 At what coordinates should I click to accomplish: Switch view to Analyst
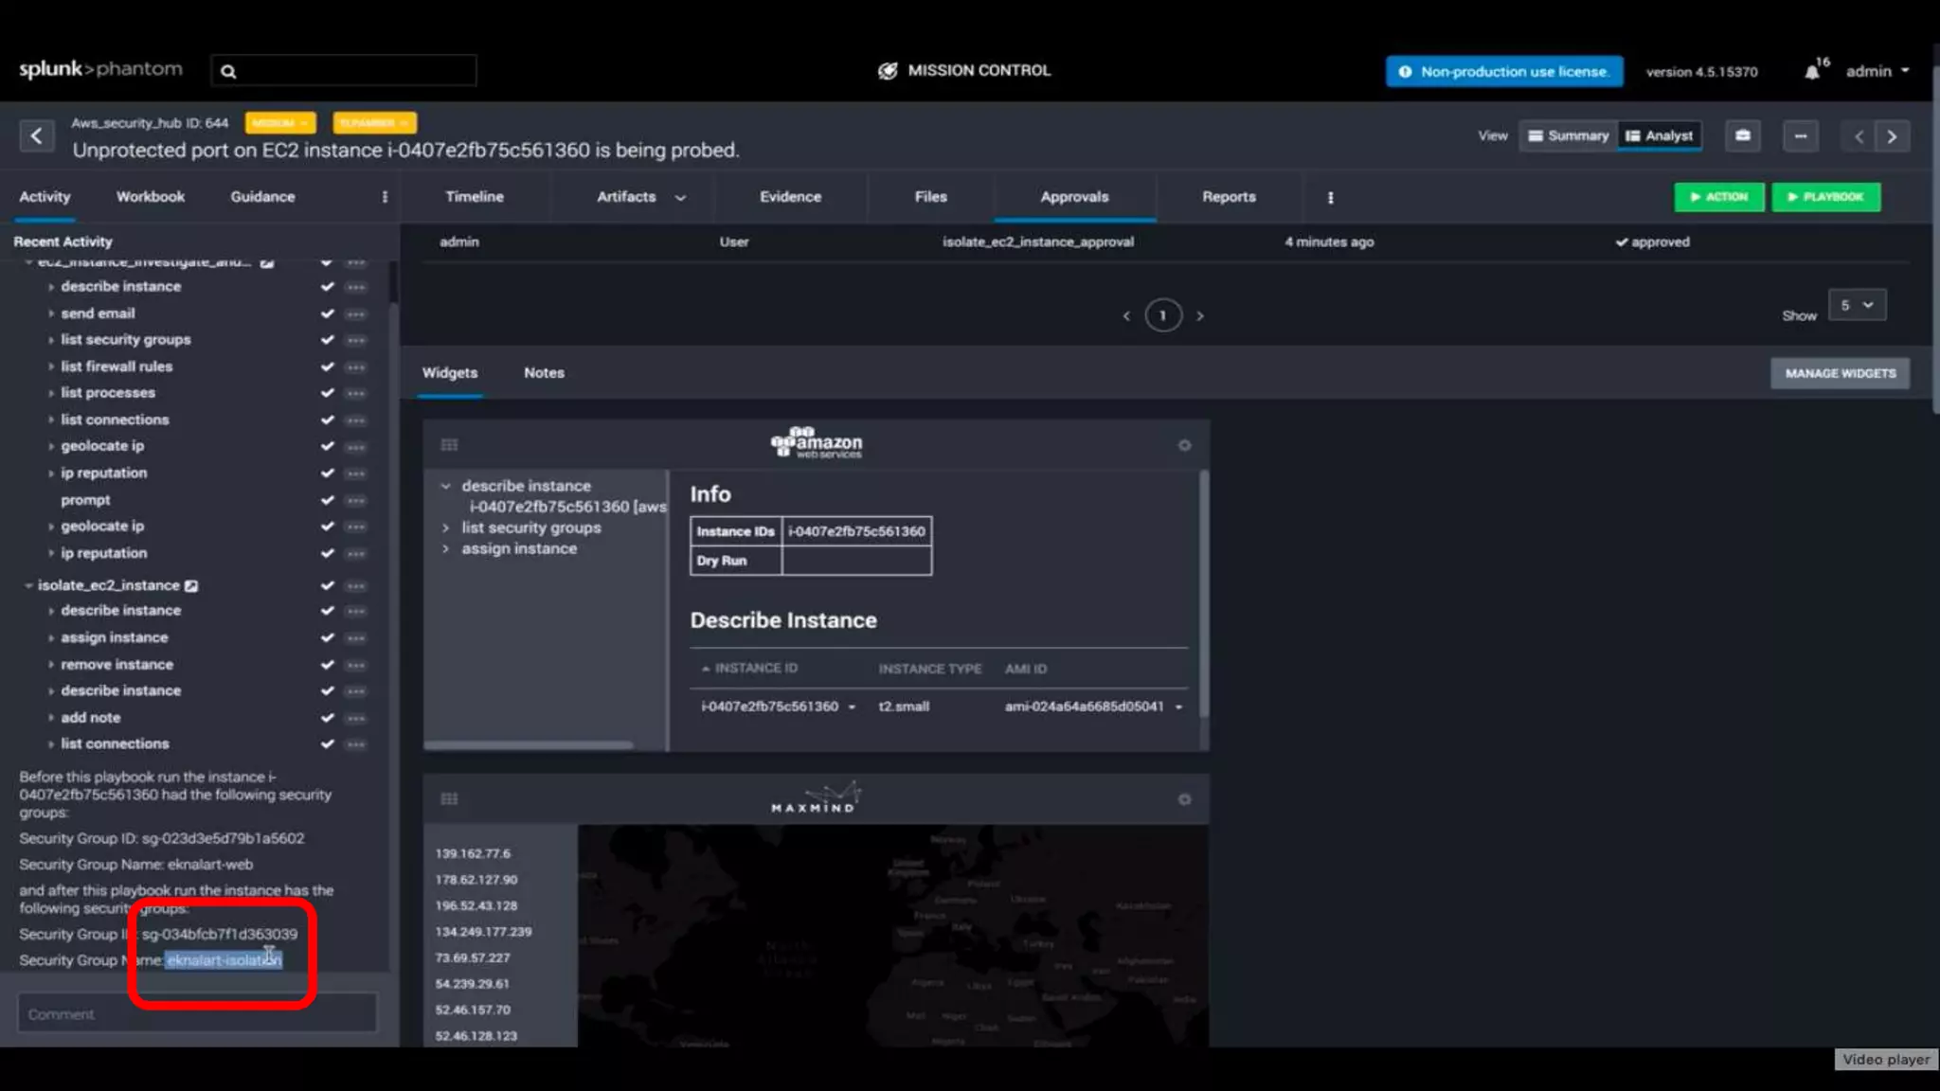(x=1660, y=135)
